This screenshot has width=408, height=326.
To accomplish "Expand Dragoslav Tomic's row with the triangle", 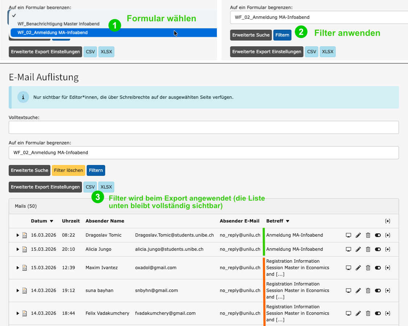I will point(18,235).
